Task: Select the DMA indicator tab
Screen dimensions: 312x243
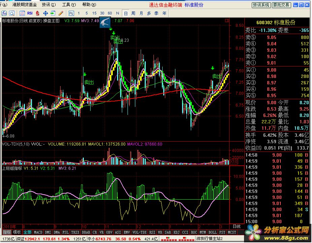Action: point(57,232)
